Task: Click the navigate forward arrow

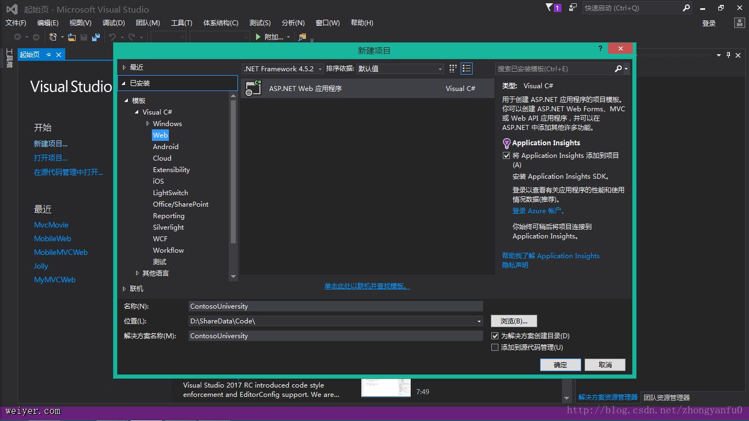Action: pos(36,37)
